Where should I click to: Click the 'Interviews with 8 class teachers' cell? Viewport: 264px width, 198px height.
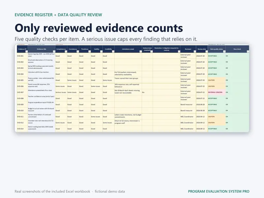tap(42, 74)
